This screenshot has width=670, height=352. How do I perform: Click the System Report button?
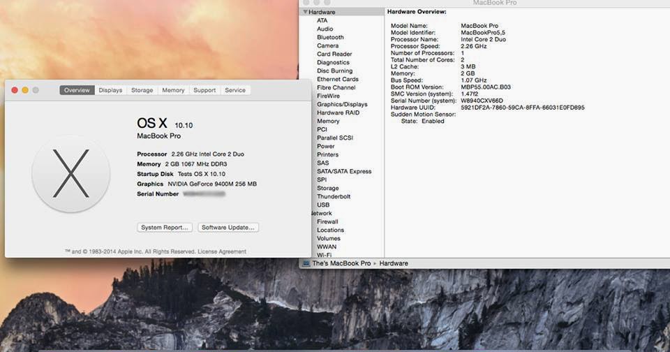165,228
